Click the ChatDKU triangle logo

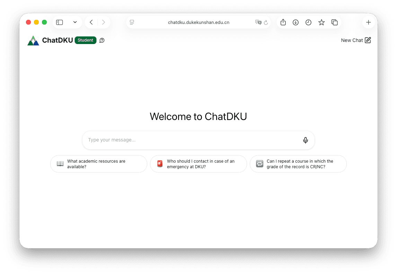(x=33, y=40)
